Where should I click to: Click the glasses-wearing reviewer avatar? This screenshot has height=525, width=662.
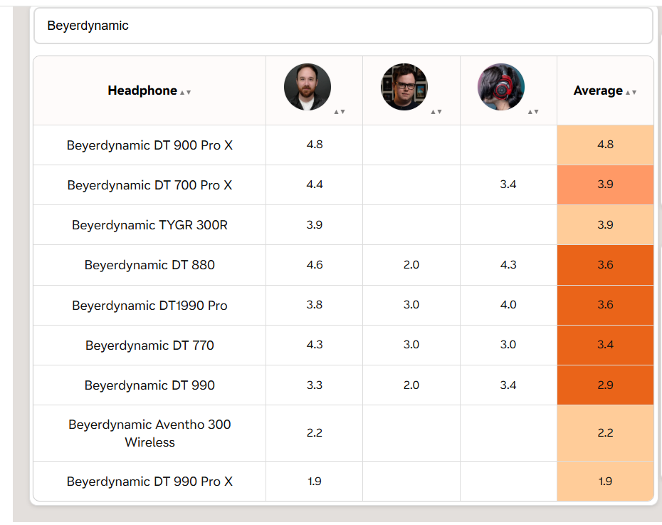[x=404, y=87]
